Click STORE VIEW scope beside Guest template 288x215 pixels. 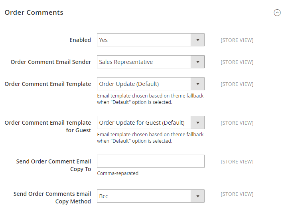(x=237, y=123)
